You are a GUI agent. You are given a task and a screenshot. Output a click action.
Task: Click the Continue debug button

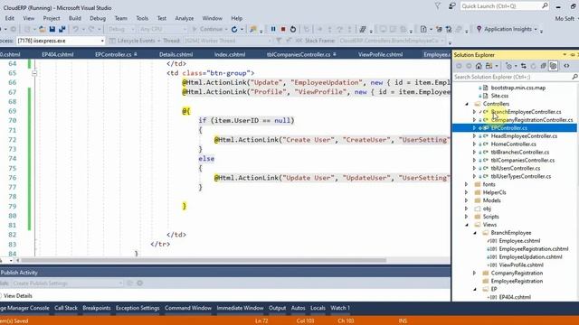click(207, 29)
